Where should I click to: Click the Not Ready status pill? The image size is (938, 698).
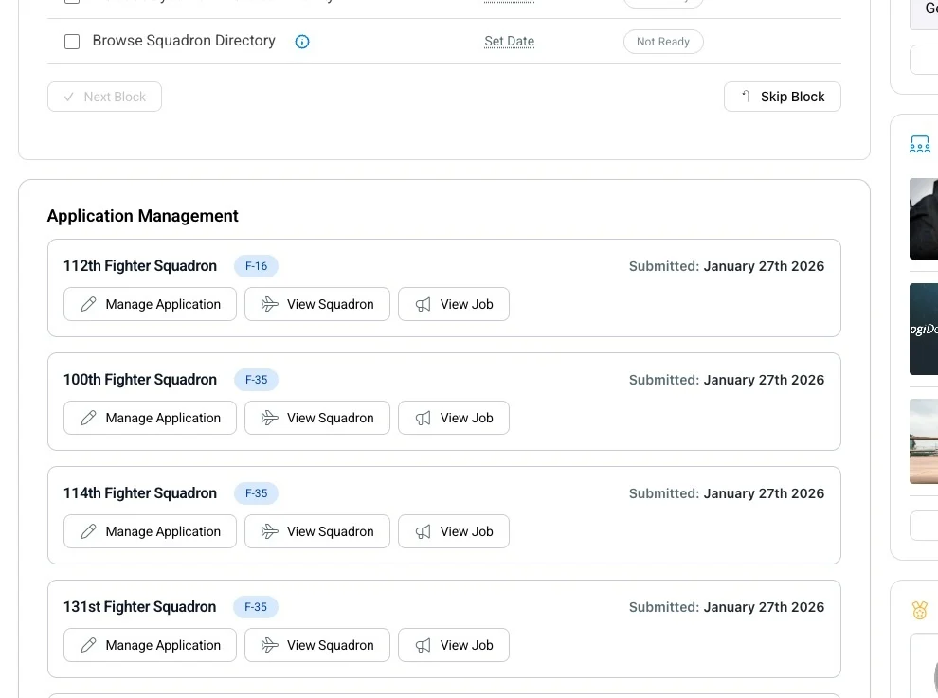click(x=663, y=42)
